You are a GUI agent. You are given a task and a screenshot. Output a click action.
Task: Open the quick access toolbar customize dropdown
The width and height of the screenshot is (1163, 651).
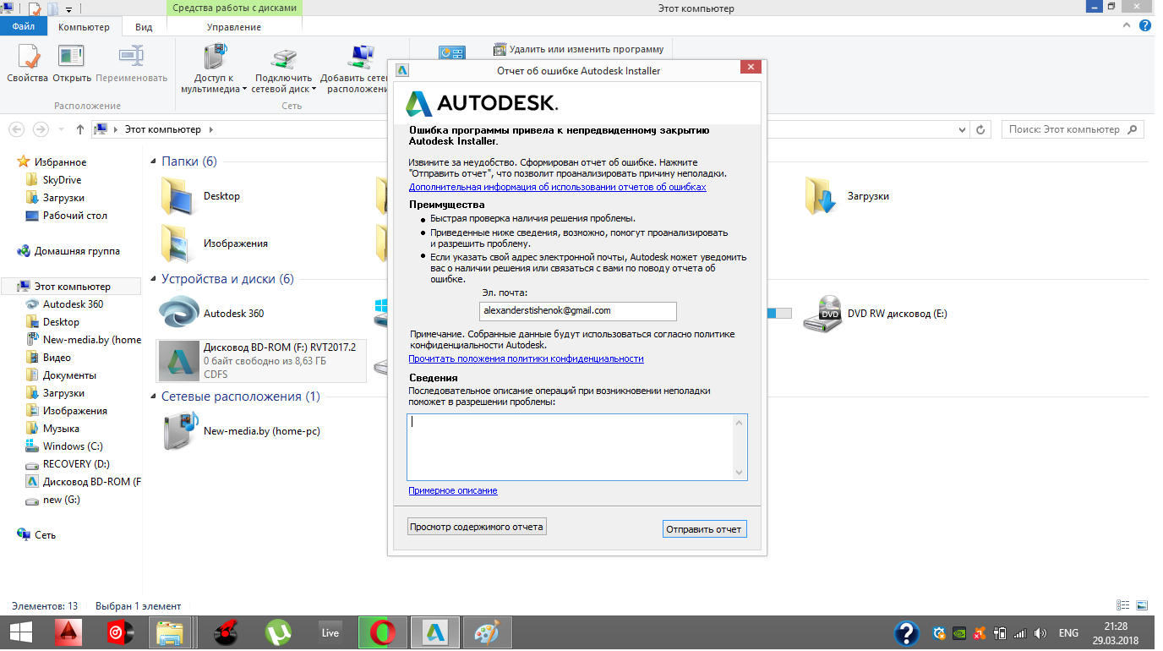tap(68, 9)
